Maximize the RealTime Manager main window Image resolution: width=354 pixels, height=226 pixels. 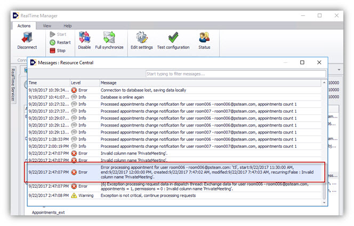tap(319, 15)
